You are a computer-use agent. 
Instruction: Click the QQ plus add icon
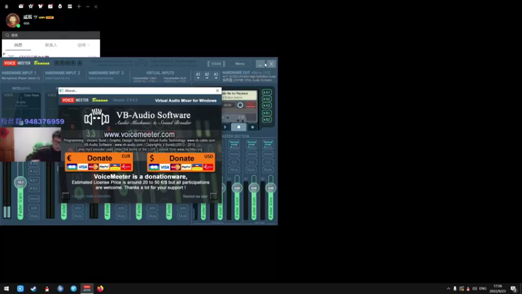point(79,7)
